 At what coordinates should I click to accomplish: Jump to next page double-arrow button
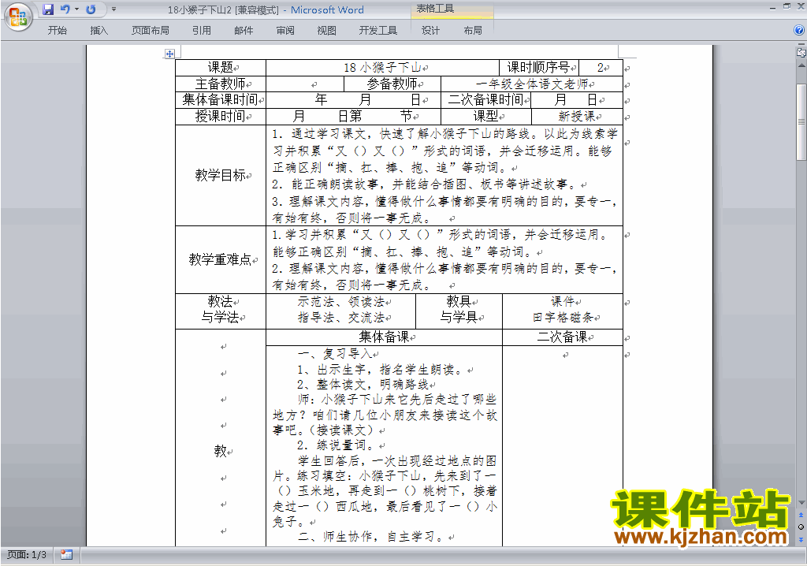801,539
